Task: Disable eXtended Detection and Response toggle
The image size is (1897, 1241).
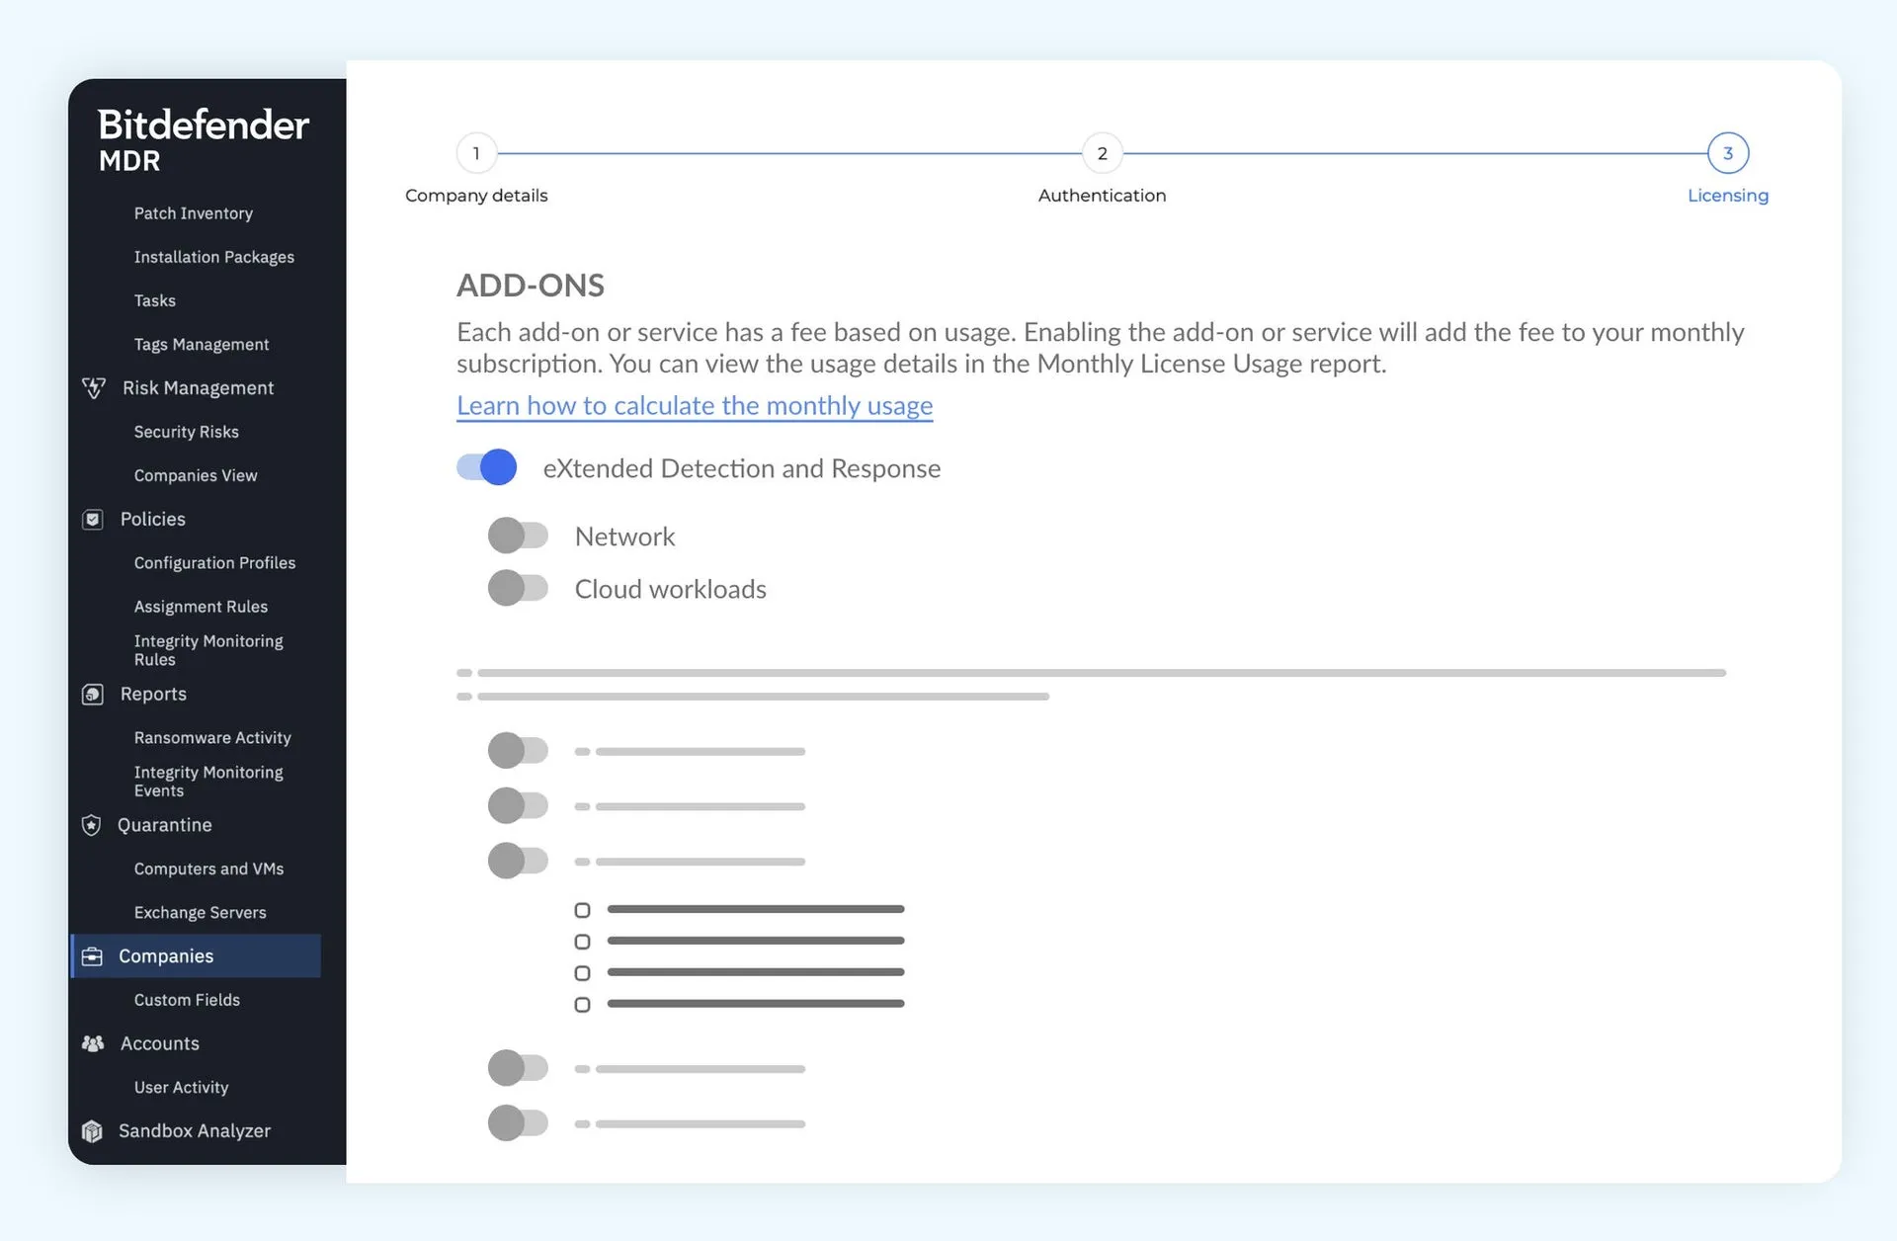Action: point(487,467)
